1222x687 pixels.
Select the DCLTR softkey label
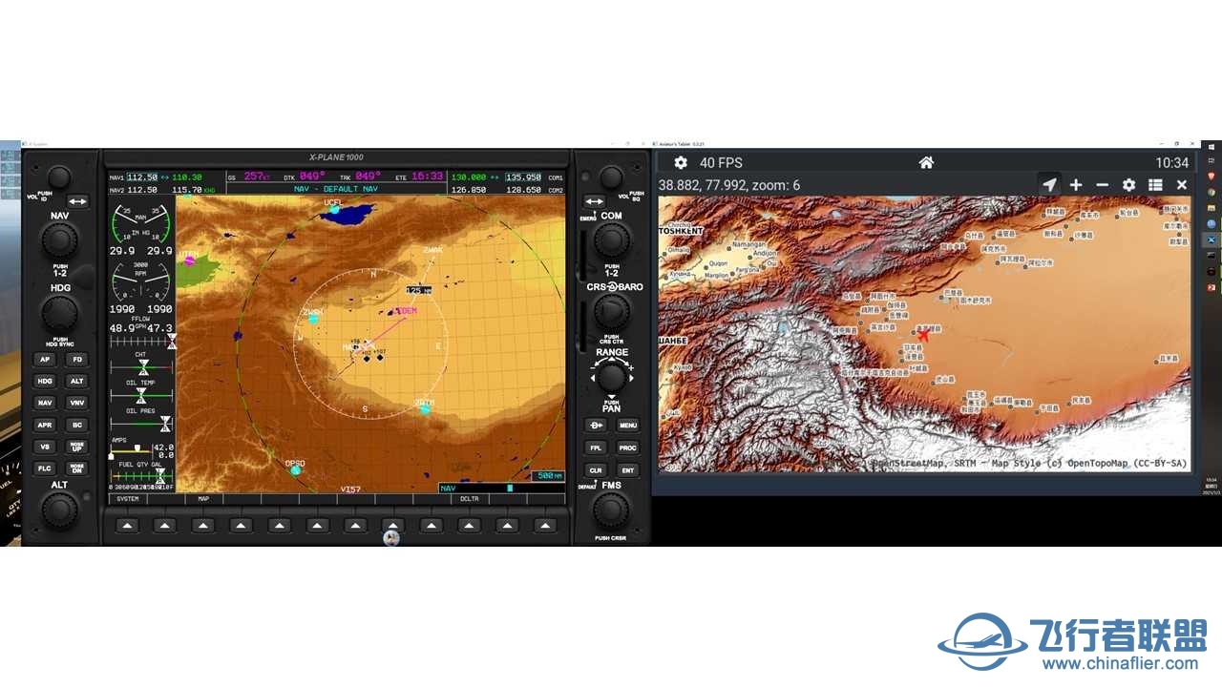click(x=469, y=499)
